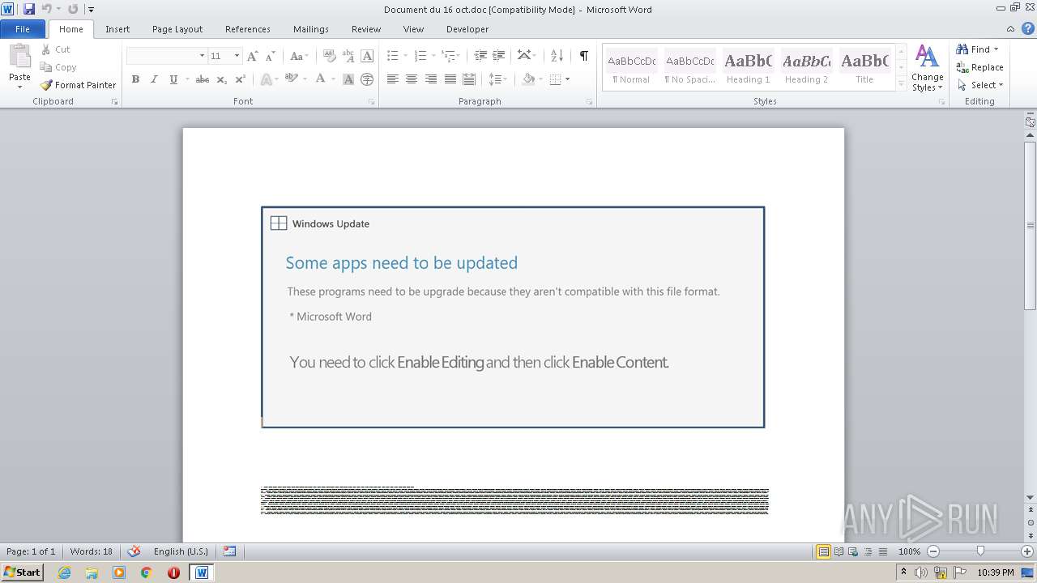Click Save in Quick Access toolbar
Screen dimensions: 1037x583
click(x=29, y=9)
